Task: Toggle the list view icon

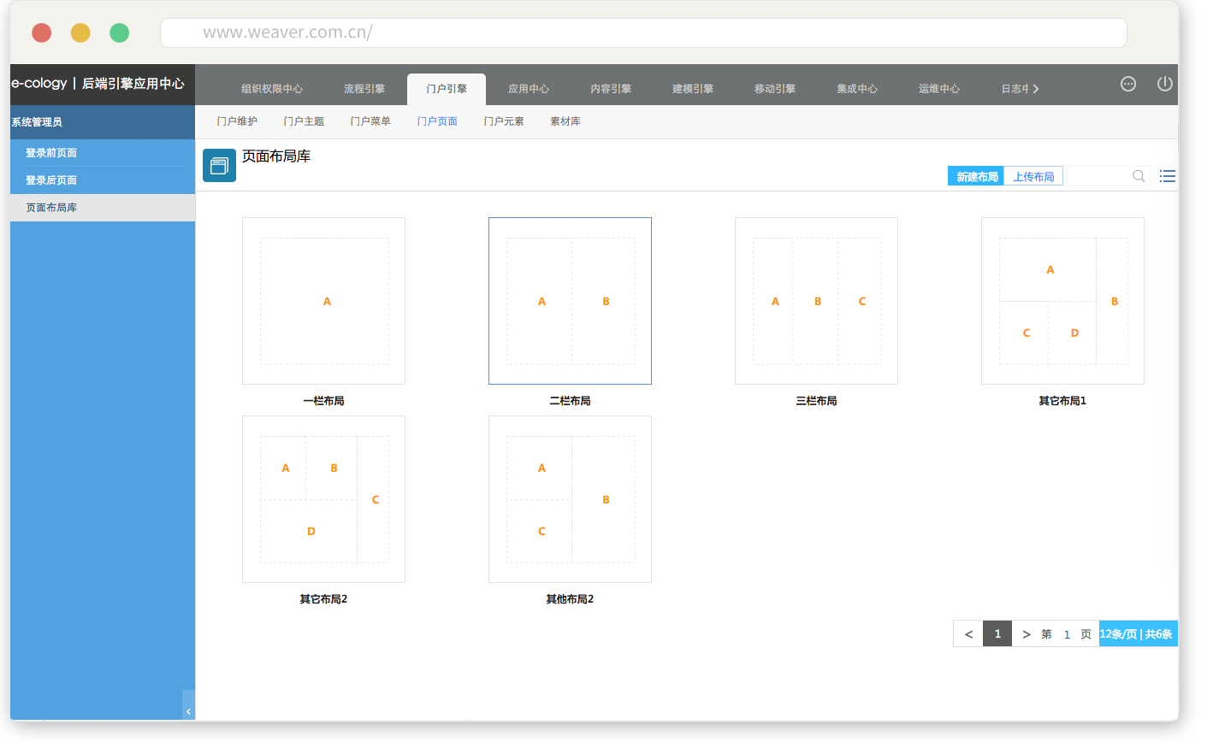Action: click(1167, 176)
